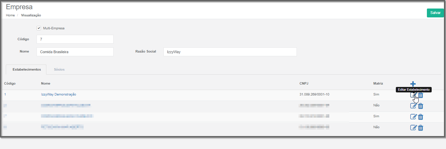Edit the third establishment row

pyautogui.click(x=413, y=117)
